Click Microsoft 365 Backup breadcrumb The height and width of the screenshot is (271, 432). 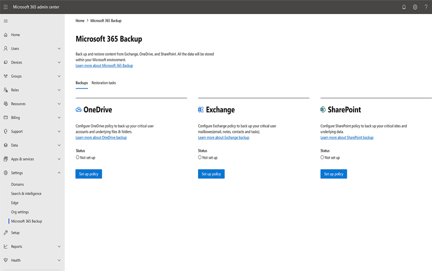click(x=106, y=21)
